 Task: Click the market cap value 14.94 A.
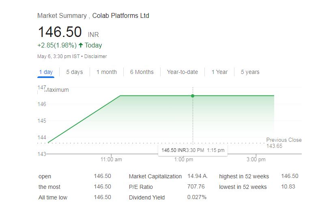pos(198,176)
